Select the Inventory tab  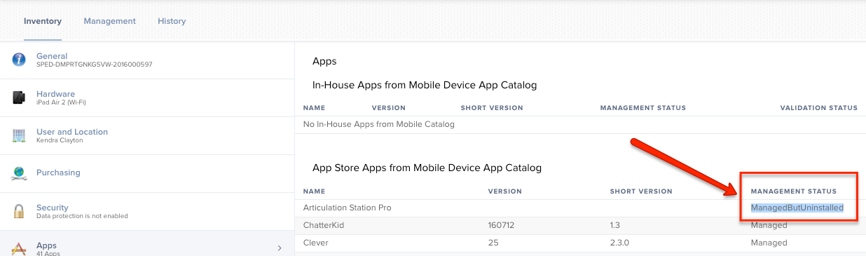[x=43, y=21]
